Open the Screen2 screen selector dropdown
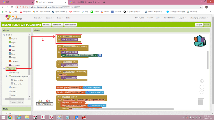Viewport: 214px width, 120px height. coord(47,25)
